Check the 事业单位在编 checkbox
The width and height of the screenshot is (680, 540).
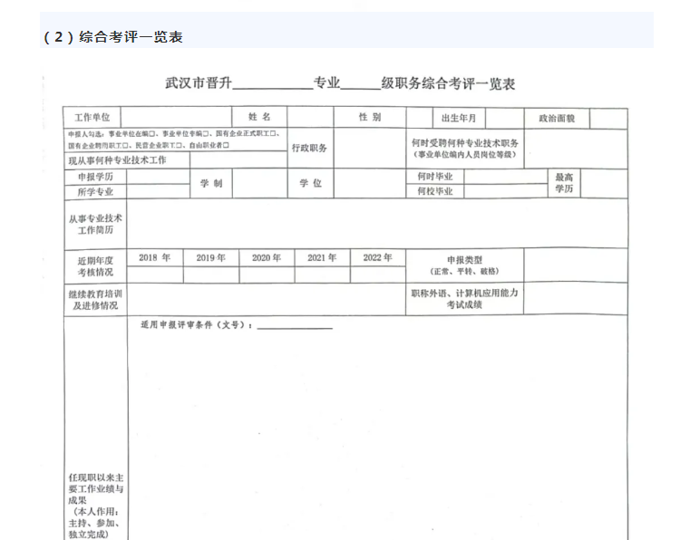(x=158, y=132)
